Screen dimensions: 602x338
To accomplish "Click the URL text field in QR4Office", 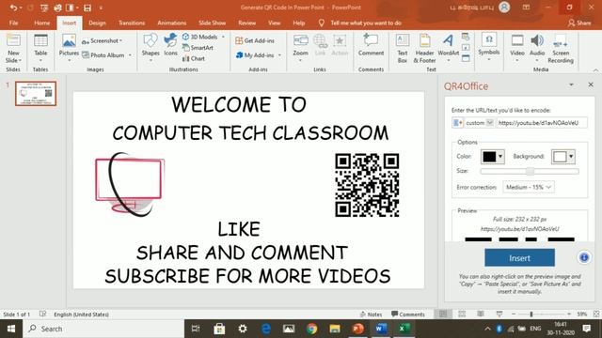I will pos(542,123).
